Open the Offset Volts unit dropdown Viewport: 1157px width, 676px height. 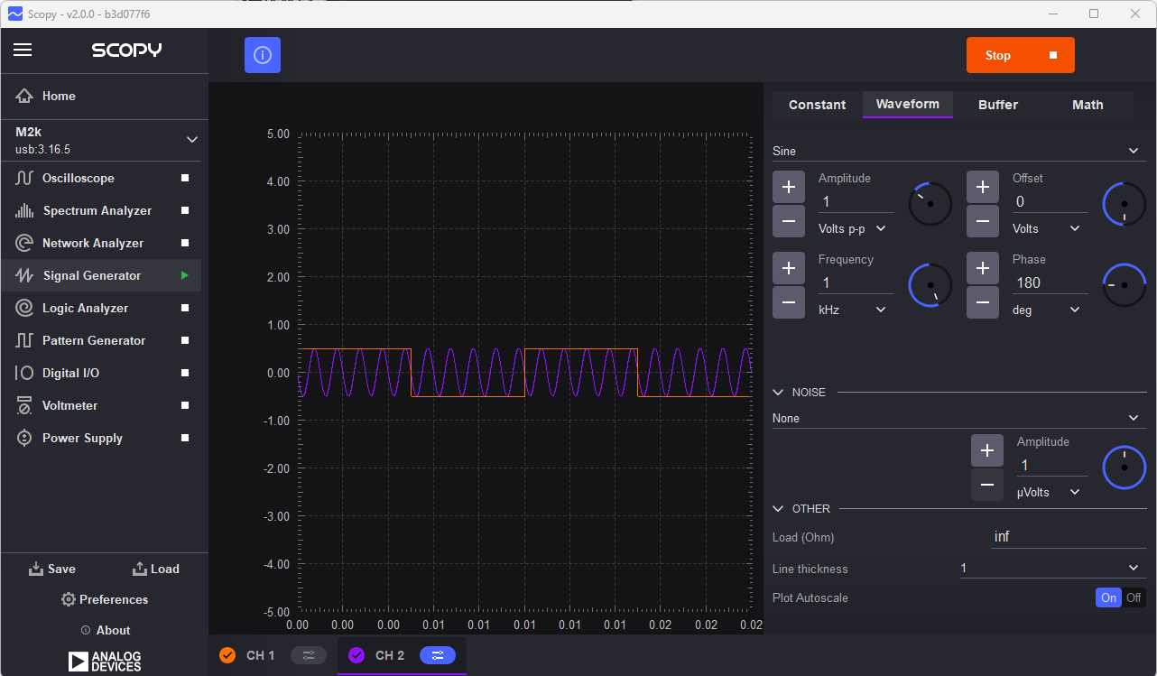click(x=1047, y=228)
